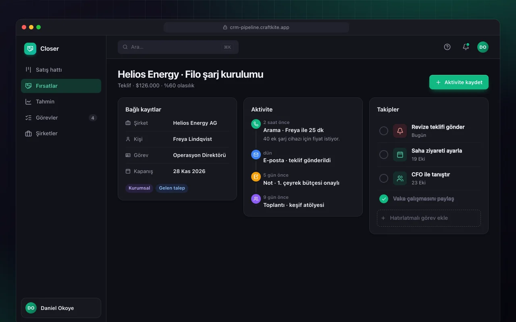Click the Helios Energy opportunity title
Viewport: 516px width, 322px height.
pyautogui.click(x=190, y=74)
